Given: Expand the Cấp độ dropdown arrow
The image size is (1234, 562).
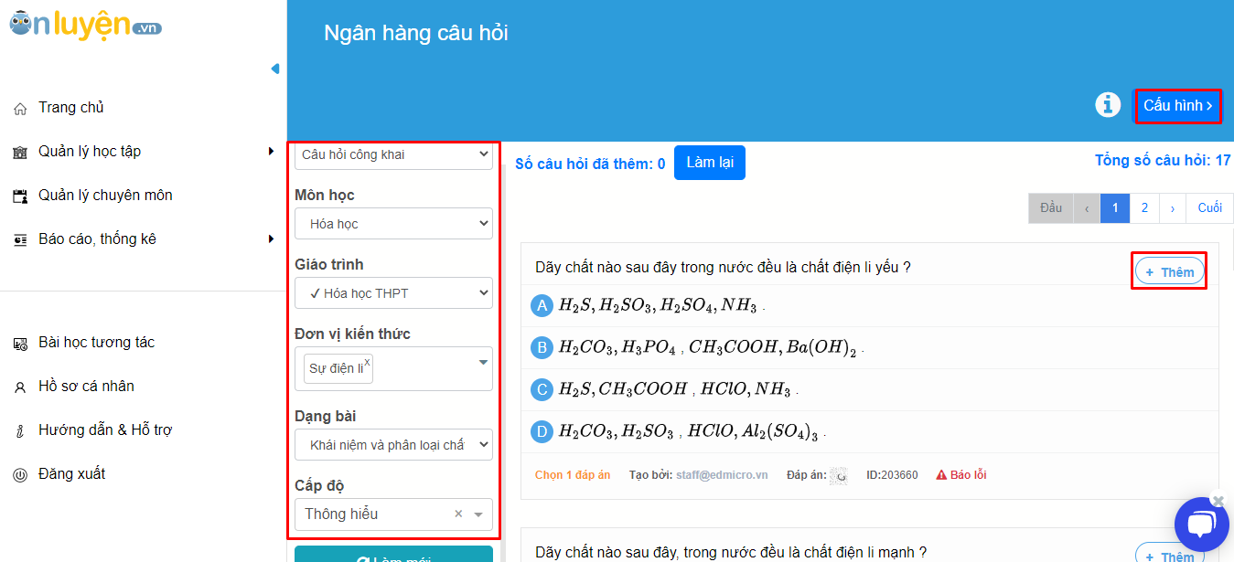Looking at the screenshot, I should 478,515.
